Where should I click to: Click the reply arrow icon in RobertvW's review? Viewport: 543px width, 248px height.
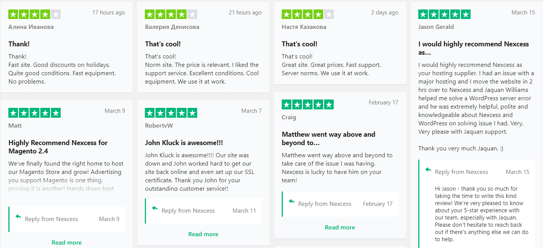(155, 208)
